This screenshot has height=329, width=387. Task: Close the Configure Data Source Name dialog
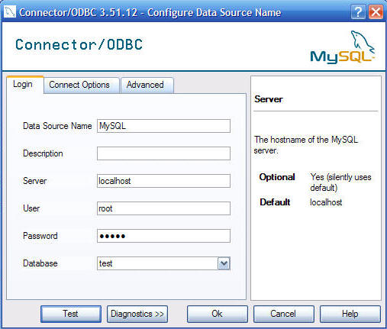(376, 12)
